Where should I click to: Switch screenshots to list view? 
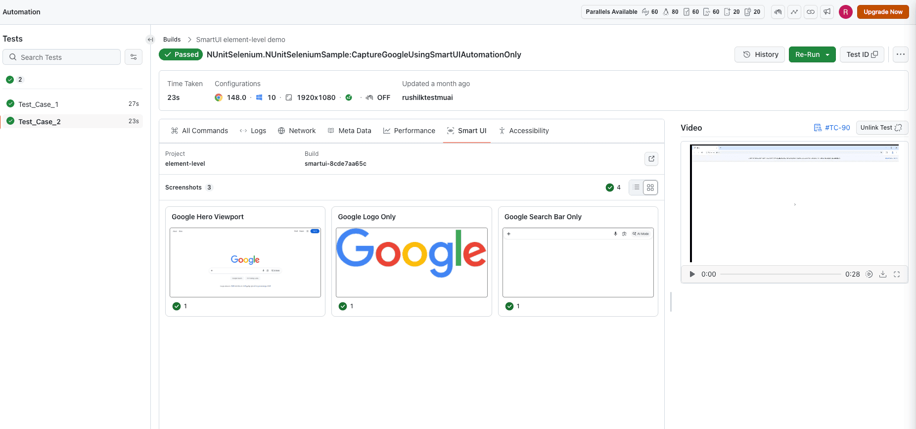[x=637, y=188]
